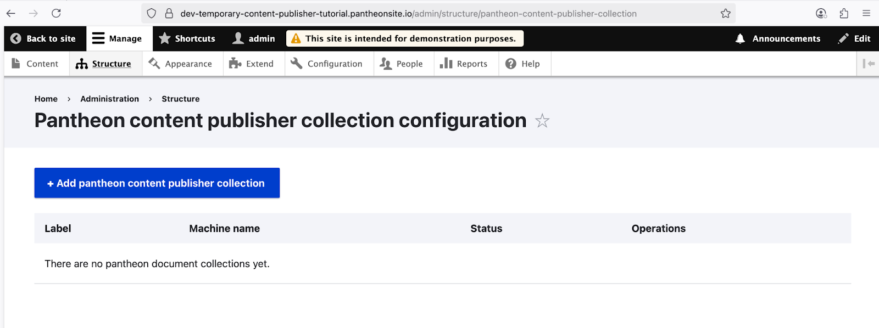Reload the page with the refresh icon
The image size is (879, 328).
coord(56,13)
